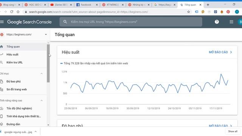This screenshot has width=242, height=136.
Task: Open downloaded google-ngung-sub jpg file
Action: pos(18,132)
